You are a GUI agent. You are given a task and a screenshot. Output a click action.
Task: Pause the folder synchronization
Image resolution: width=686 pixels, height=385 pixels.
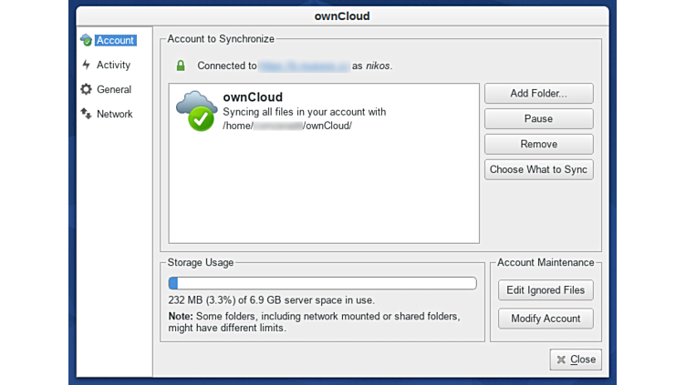[538, 118]
